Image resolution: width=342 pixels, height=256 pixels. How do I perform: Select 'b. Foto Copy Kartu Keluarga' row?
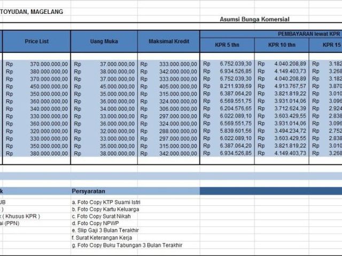coord(105,209)
